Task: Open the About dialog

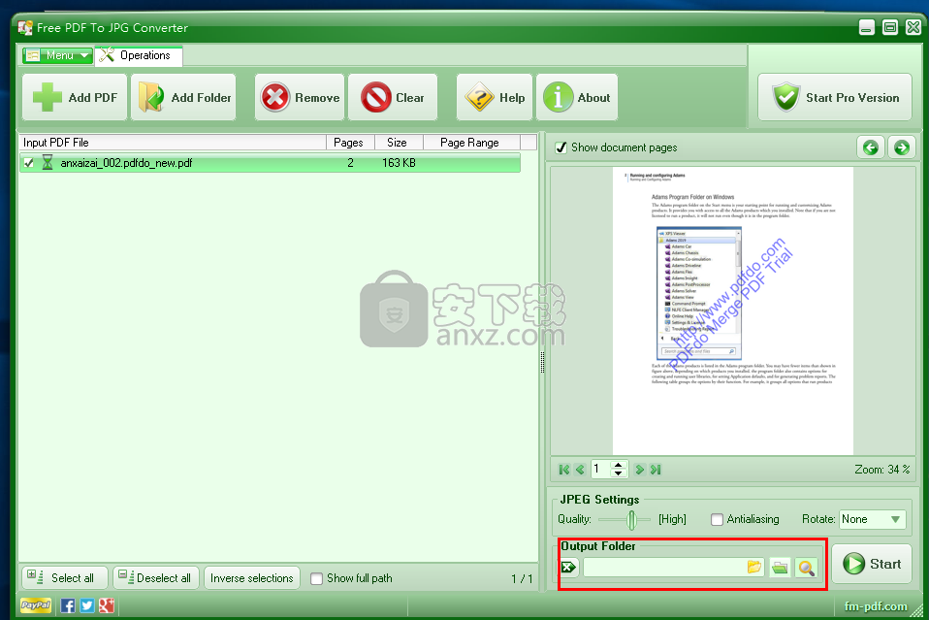Action: click(x=577, y=97)
